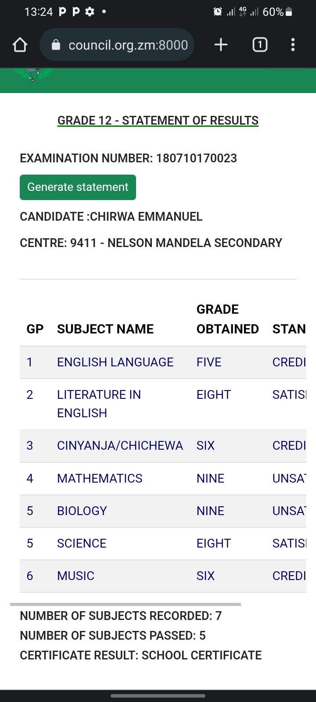Click the Generate statement button
Viewport: 316px width, 702px height.
tap(78, 187)
